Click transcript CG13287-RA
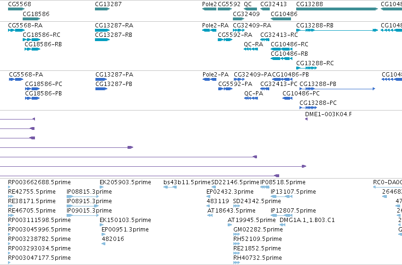Image resolution: width=402 pixels, height=265 pixels. (x=114, y=26)
